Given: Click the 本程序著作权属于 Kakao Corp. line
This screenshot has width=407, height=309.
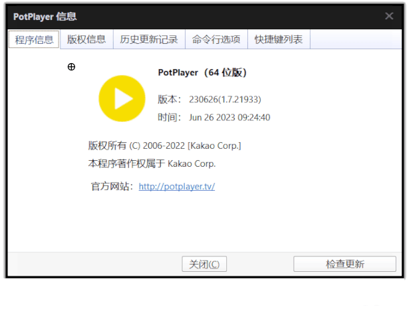Looking at the screenshot, I should coord(152,163).
